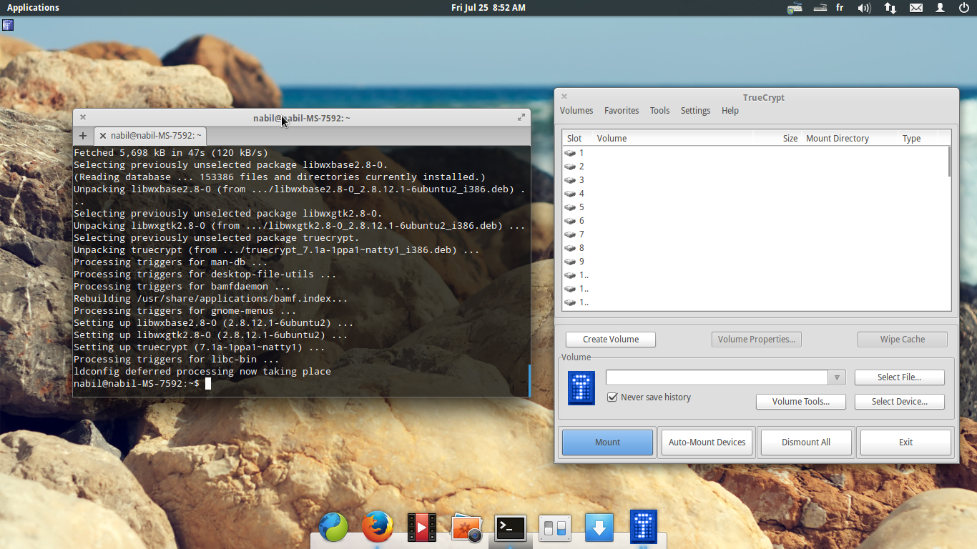Image resolution: width=977 pixels, height=549 pixels.
Task: Add a new terminal tab with plus
Action: pyautogui.click(x=83, y=135)
